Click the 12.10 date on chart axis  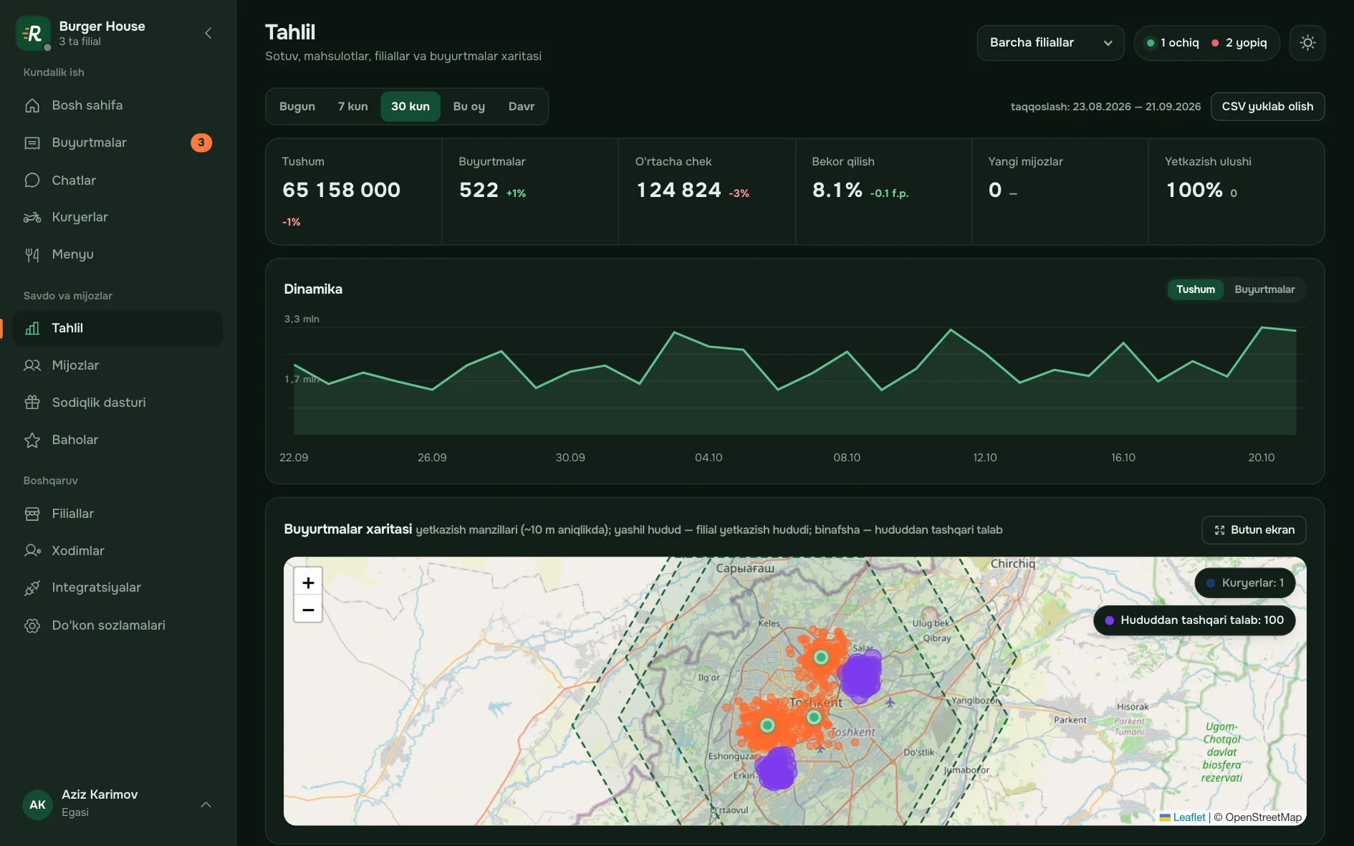click(984, 458)
